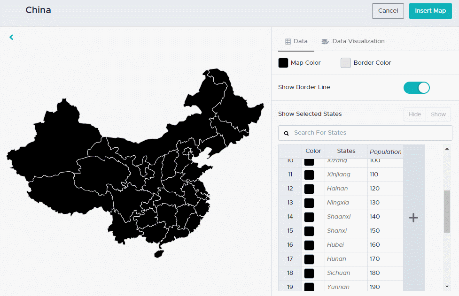Cancel the map insertion

pyautogui.click(x=388, y=11)
